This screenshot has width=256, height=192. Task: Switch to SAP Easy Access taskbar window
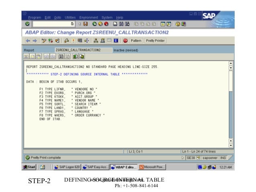[95, 167]
